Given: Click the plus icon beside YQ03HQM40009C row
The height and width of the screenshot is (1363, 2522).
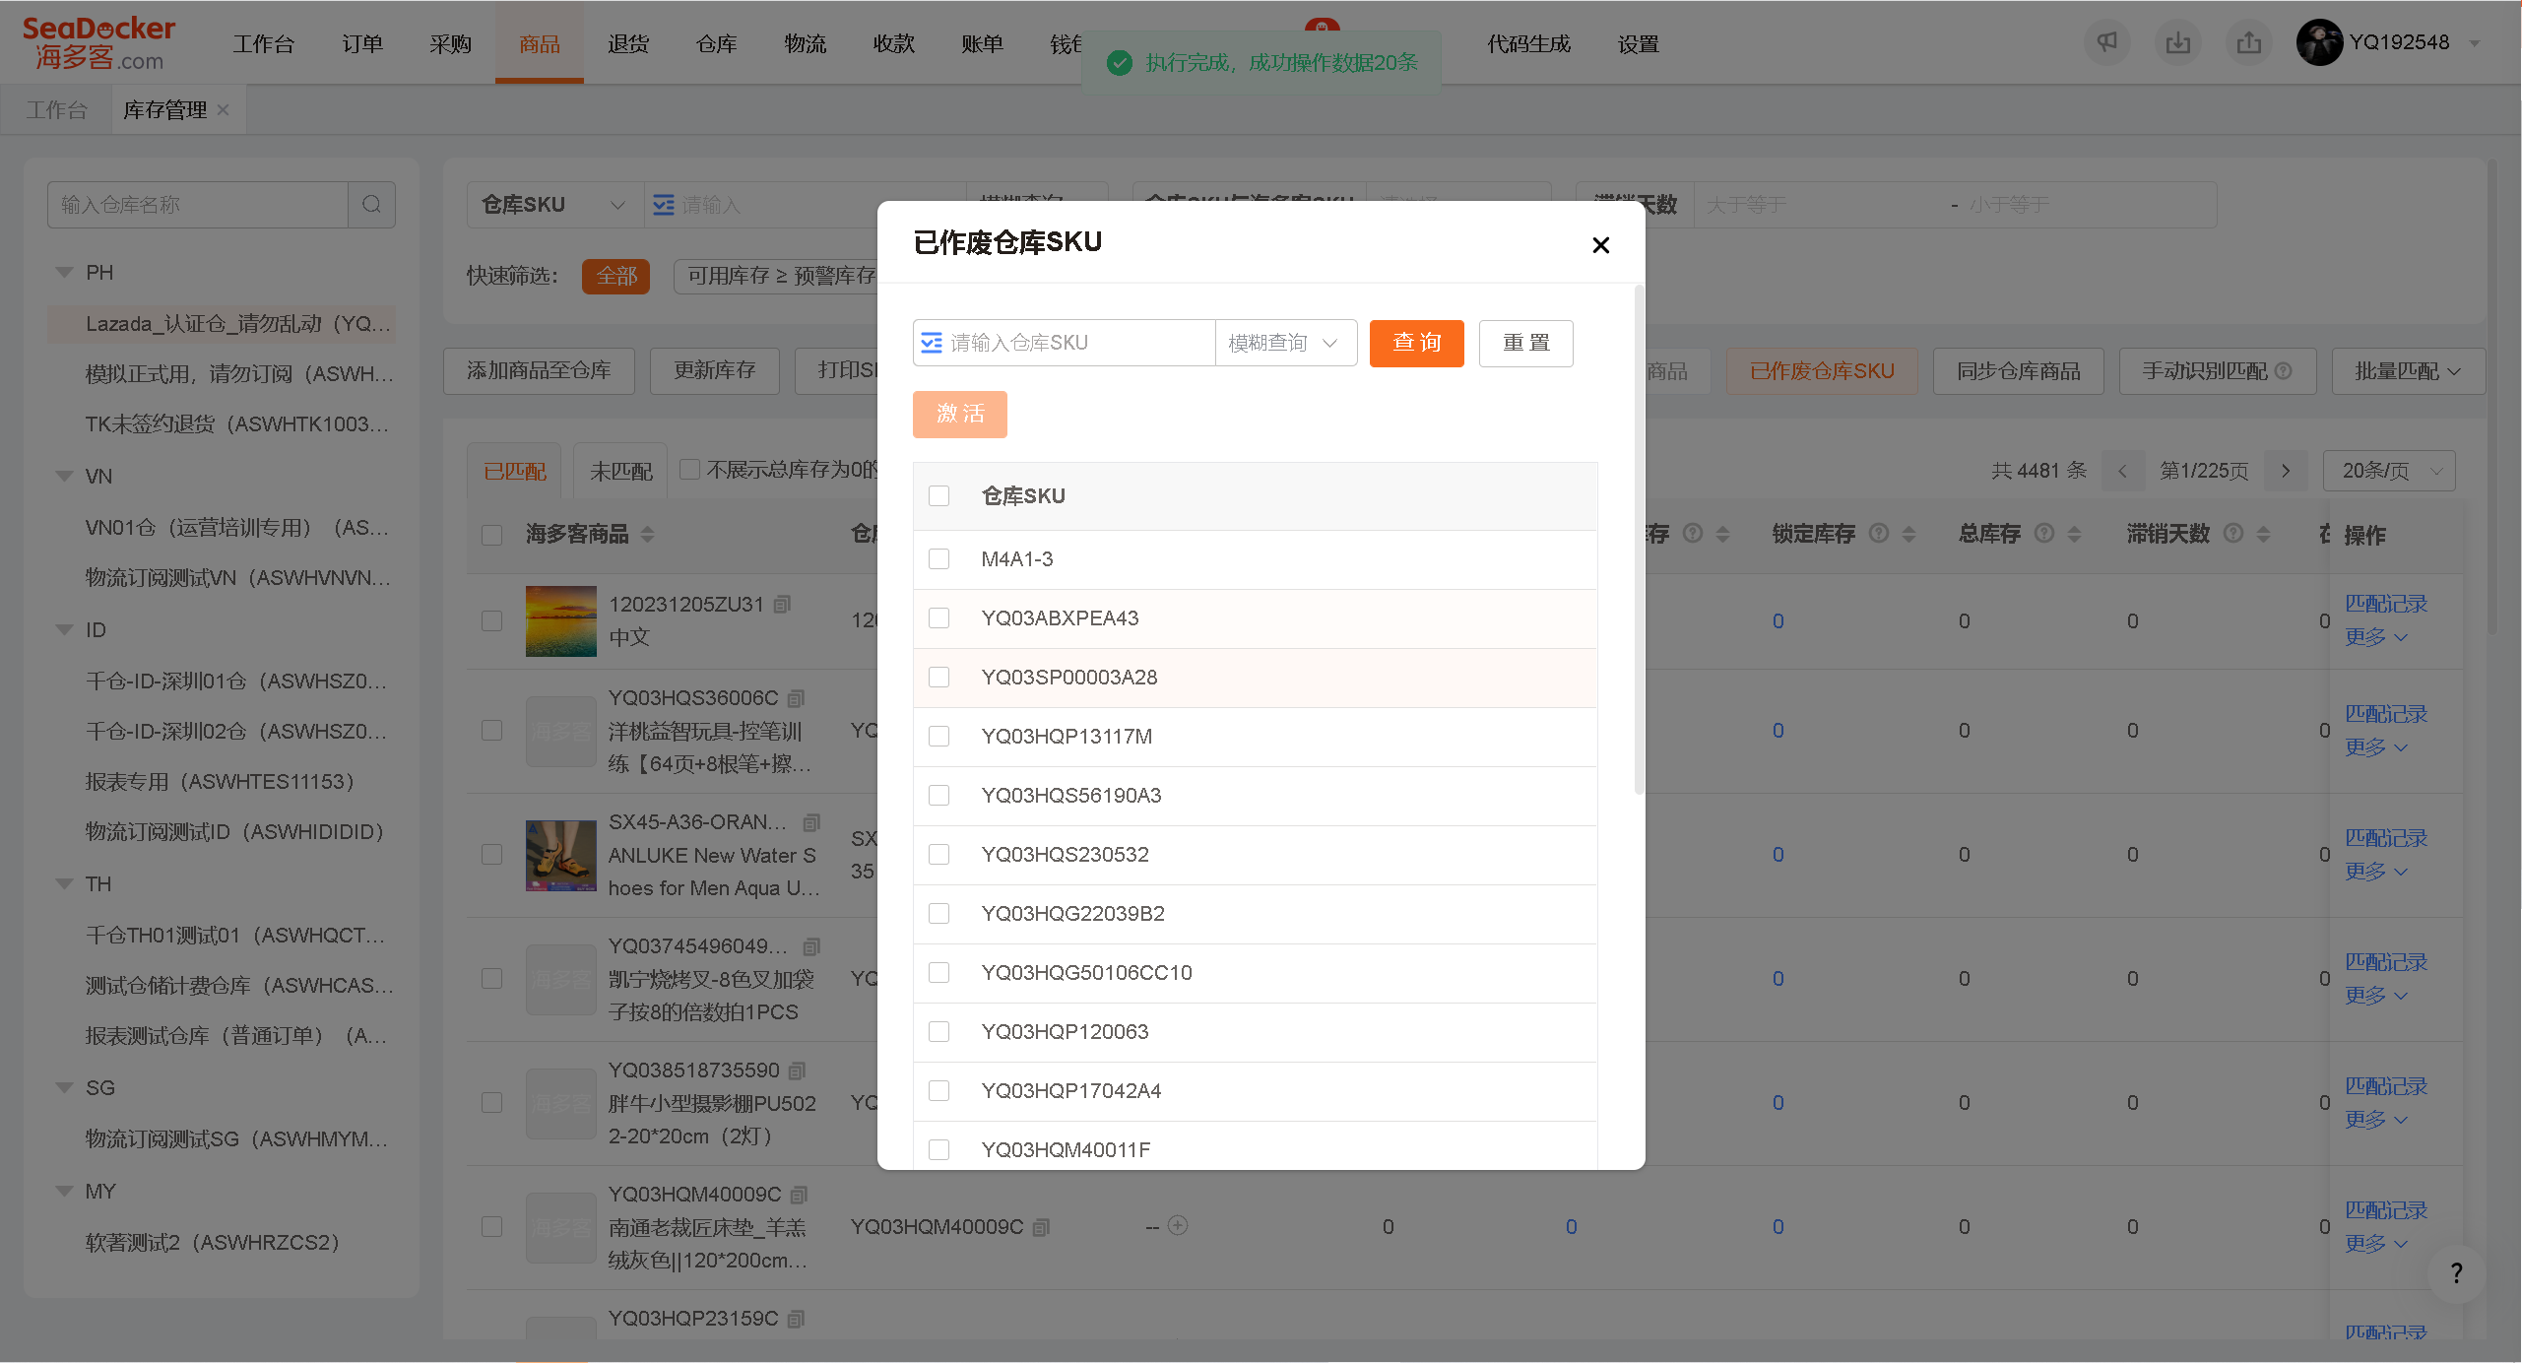Looking at the screenshot, I should pos(1178,1226).
